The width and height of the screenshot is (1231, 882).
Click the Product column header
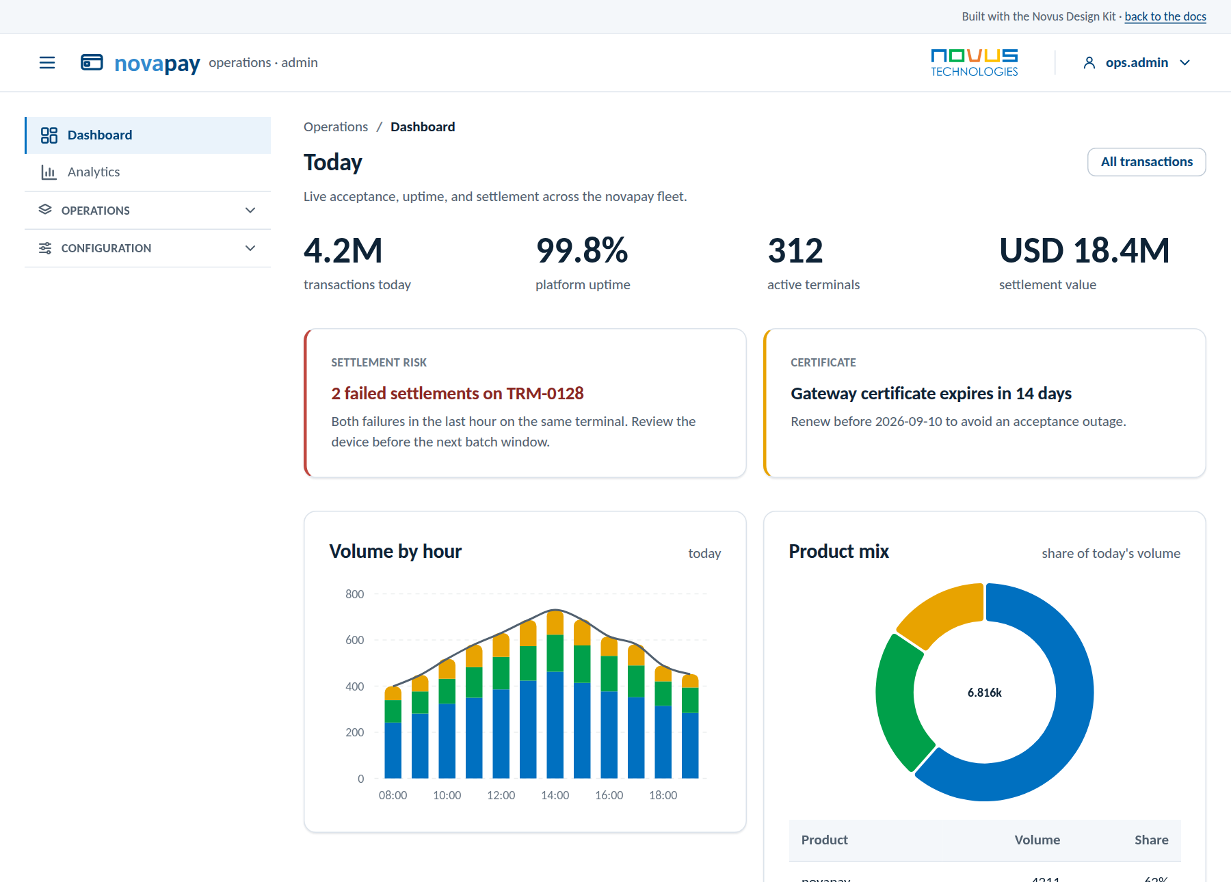coord(825,840)
